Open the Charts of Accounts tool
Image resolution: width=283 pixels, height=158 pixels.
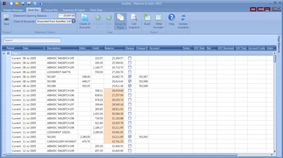point(85,21)
